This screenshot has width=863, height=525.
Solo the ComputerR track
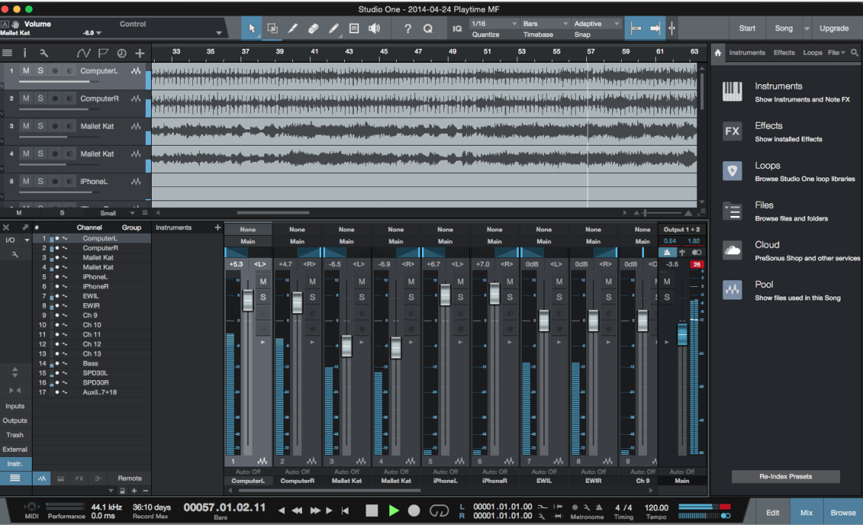(x=40, y=98)
